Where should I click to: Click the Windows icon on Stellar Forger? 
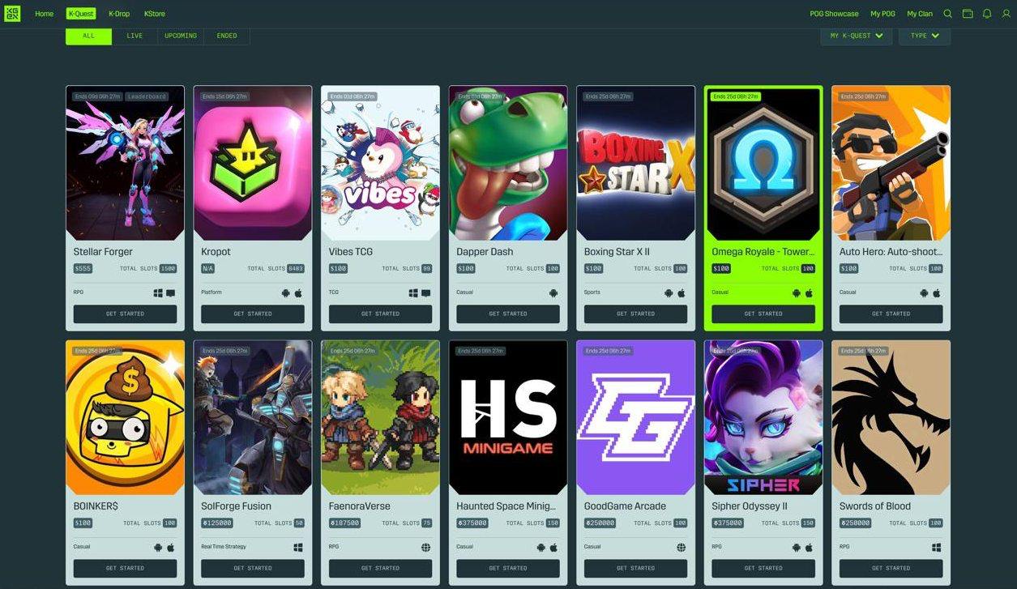[x=158, y=293]
